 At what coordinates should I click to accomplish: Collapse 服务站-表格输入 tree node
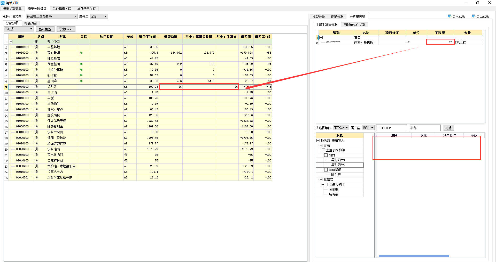(x=318, y=141)
